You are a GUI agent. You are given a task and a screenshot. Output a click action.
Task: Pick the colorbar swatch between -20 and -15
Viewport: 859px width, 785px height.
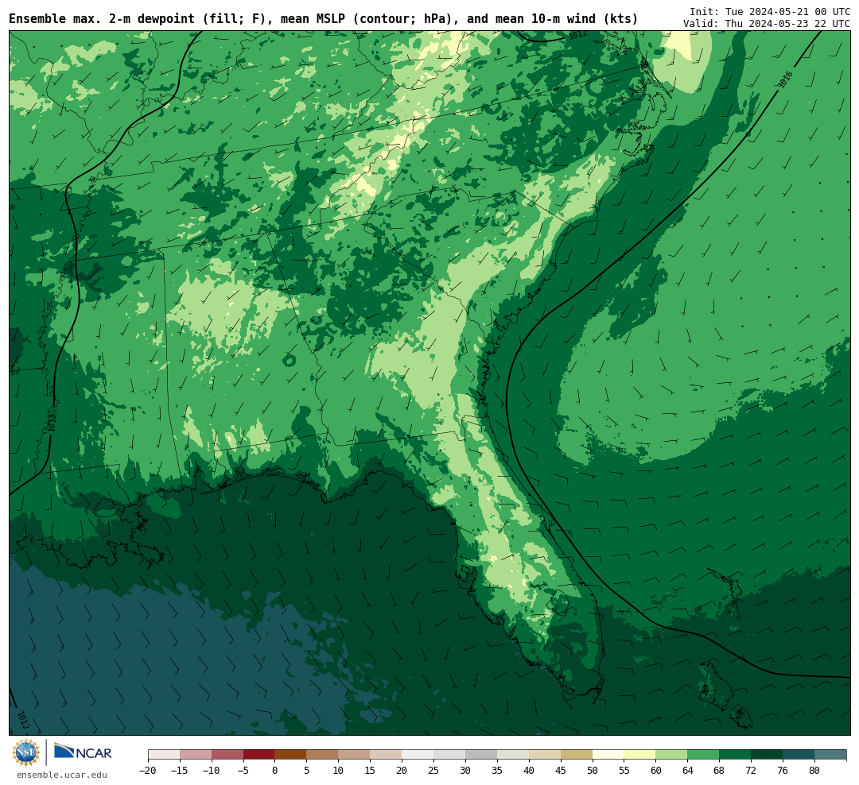click(x=164, y=755)
